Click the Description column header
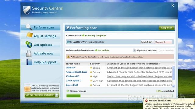The width and height of the screenshot is (195, 109). coord(133,64)
